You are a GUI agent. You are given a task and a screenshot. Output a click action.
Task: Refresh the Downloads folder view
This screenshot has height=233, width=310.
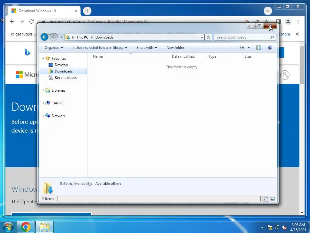[x=208, y=37]
